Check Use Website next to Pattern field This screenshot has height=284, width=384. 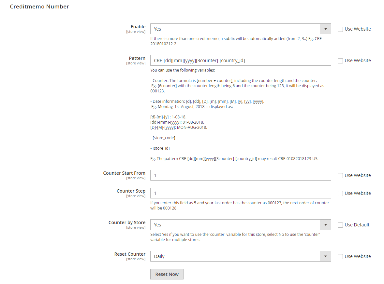340,61
